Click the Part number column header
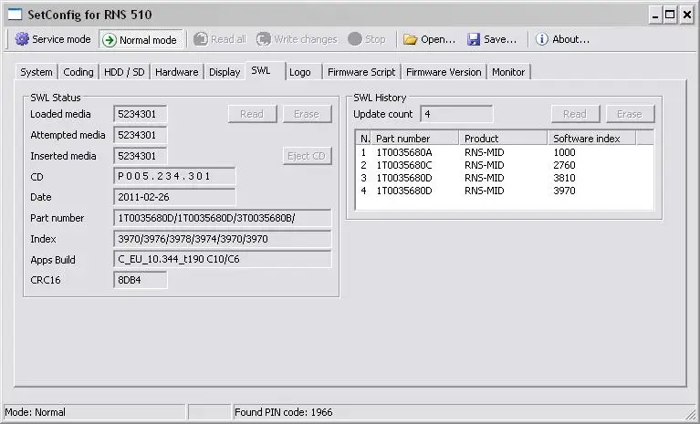This screenshot has height=424, width=700. 415,139
